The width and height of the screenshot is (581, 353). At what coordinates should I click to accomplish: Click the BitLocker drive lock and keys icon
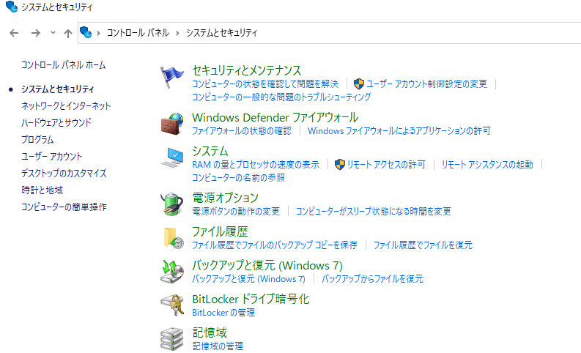point(172,305)
